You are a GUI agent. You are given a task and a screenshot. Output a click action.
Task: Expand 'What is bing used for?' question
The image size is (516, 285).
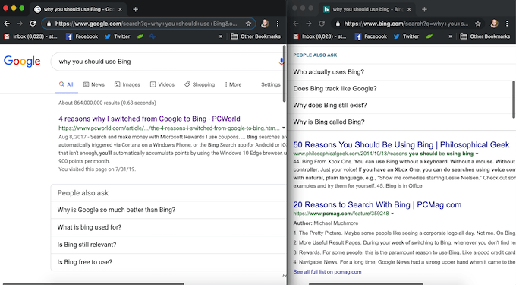[x=168, y=227]
